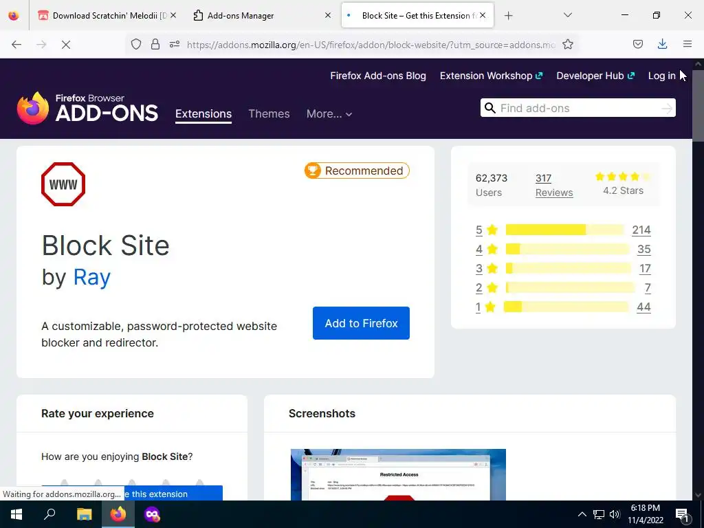Image resolution: width=704 pixels, height=528 pixels.
Task: Switch to Add-ons Manager tab
Action: (x=262, y=16)
